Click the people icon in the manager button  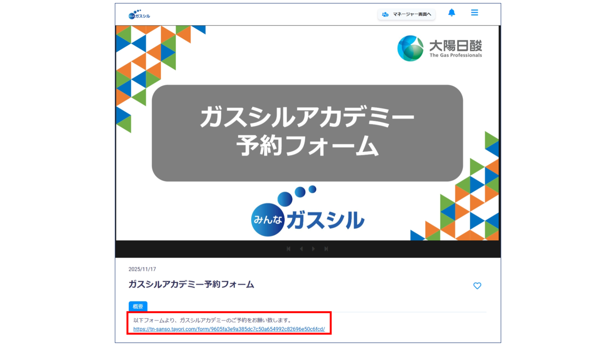tap(385, 14)
